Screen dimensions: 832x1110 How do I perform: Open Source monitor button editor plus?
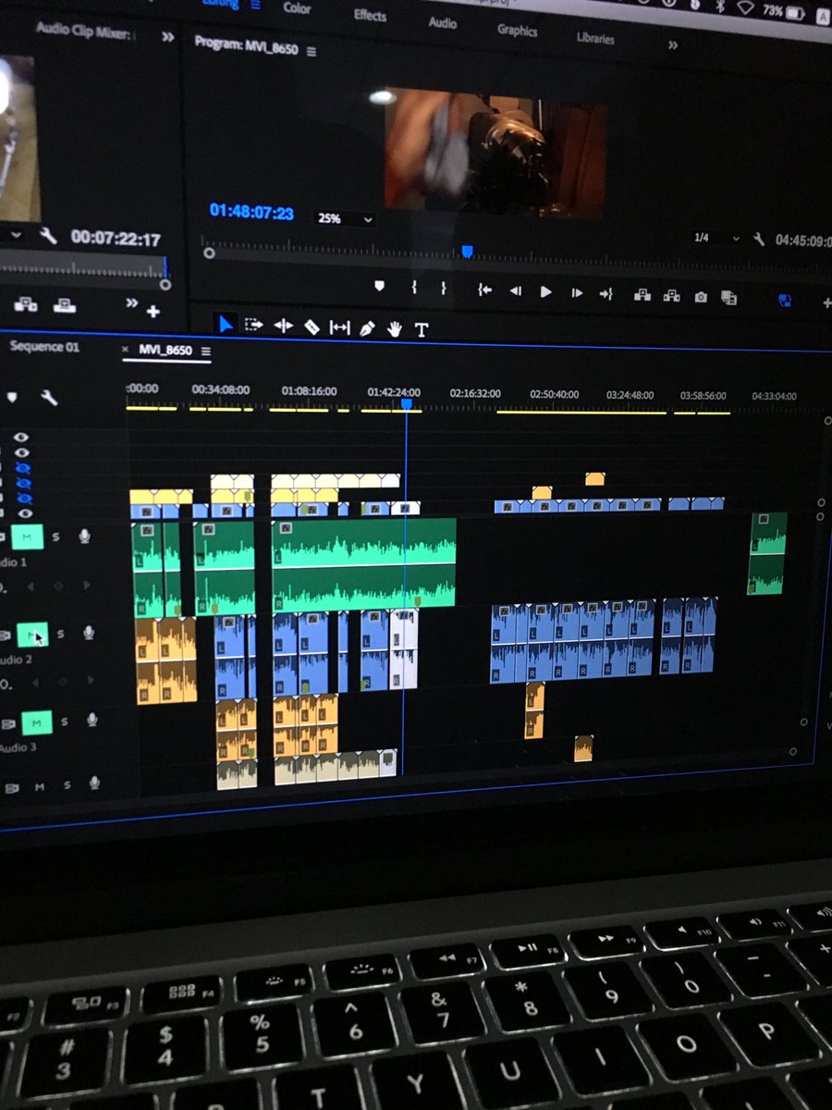tap(153, 311)
